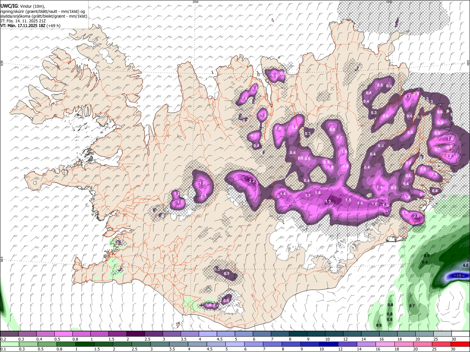Image resolution: width=470 pixels, height=352 pixels.
Task: Select the darkest purple 2 swatch in upper legend
Action: click(x=135, y=334)
